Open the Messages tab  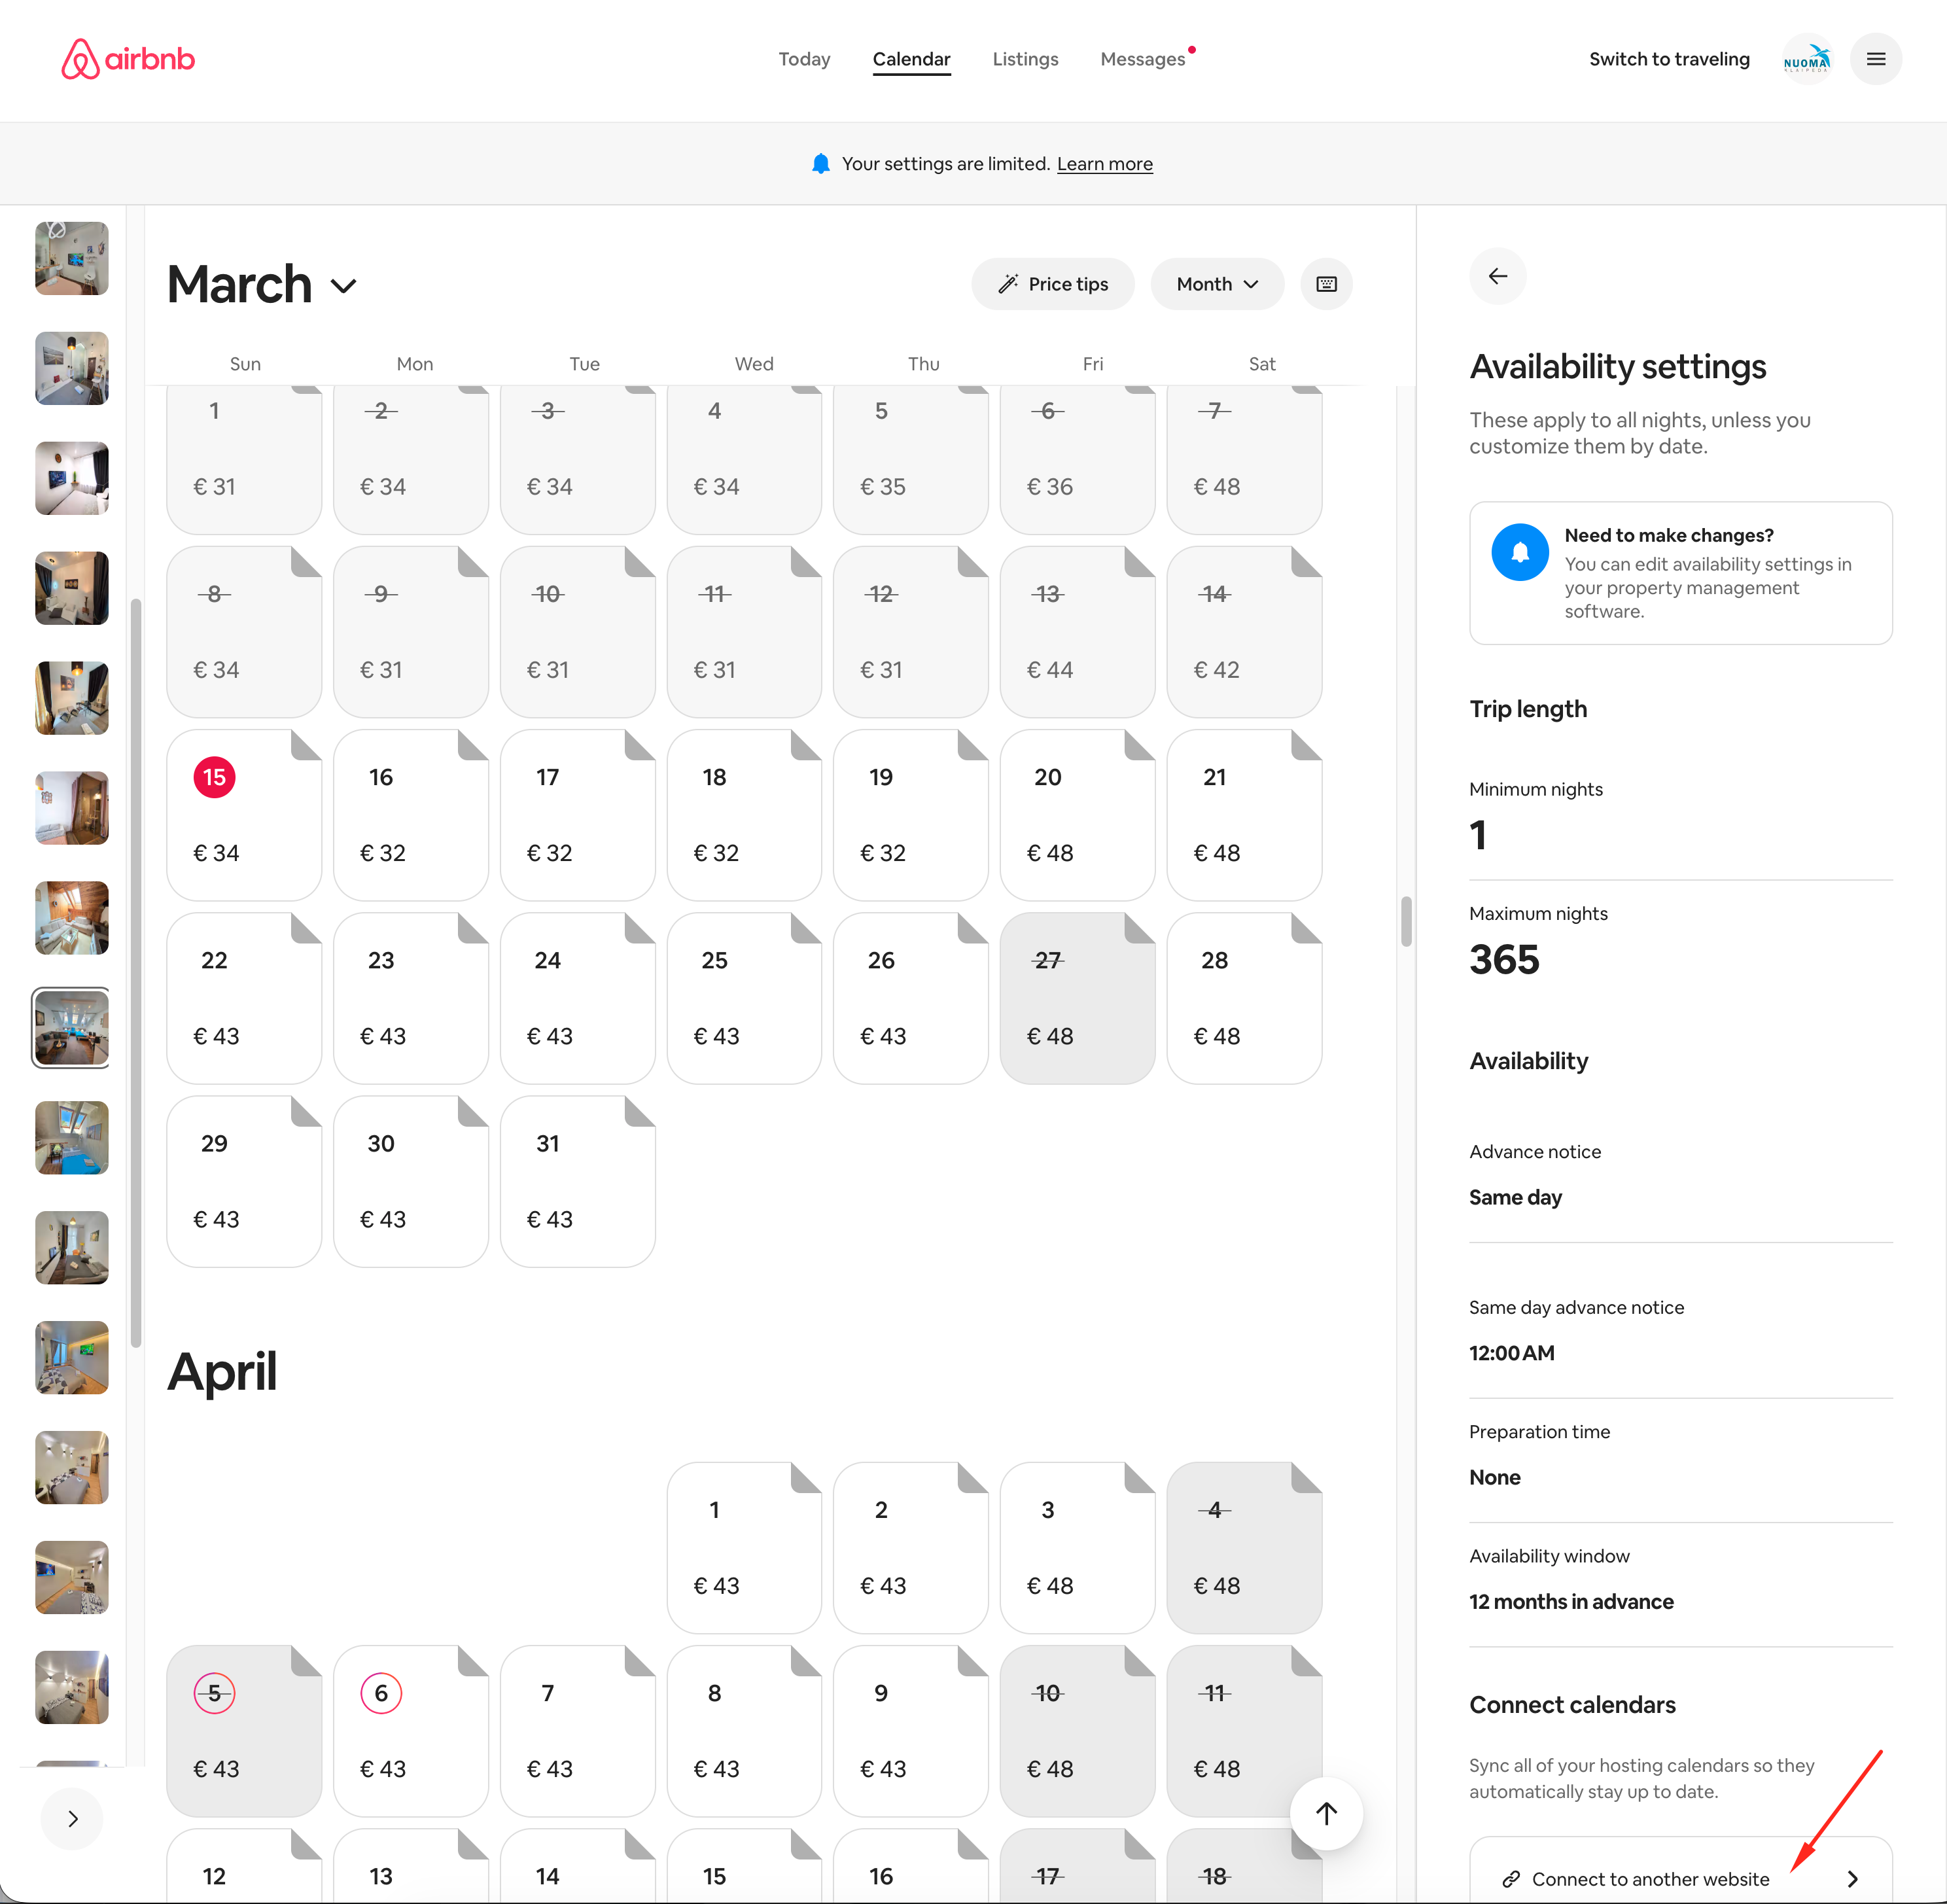coord(1142,59)
